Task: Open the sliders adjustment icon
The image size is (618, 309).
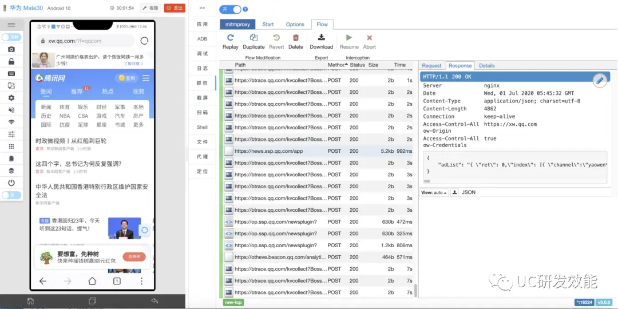Action: 11,134
